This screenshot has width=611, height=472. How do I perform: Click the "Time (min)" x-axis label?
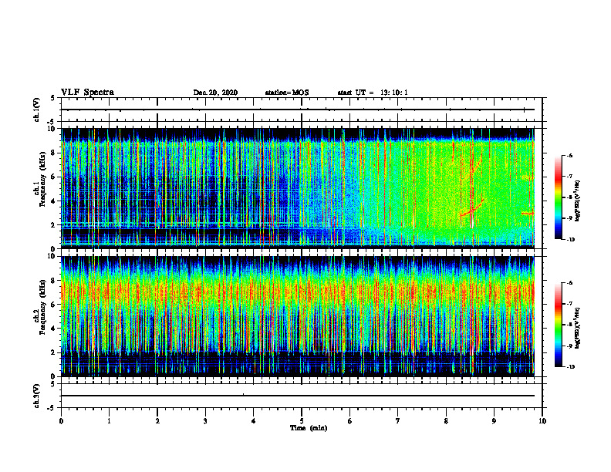309,428
